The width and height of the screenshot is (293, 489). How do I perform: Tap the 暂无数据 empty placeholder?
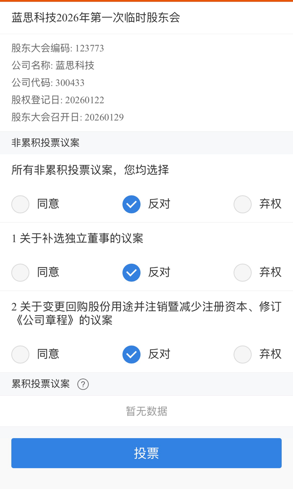[146, 411]
